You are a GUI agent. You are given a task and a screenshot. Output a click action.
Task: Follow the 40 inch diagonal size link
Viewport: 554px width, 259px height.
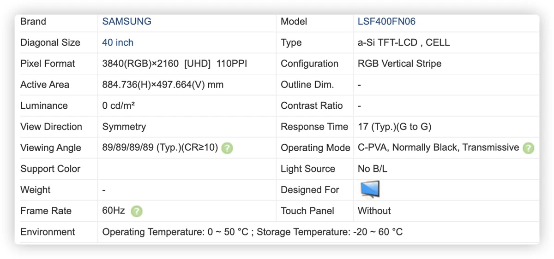click(118, 42)
